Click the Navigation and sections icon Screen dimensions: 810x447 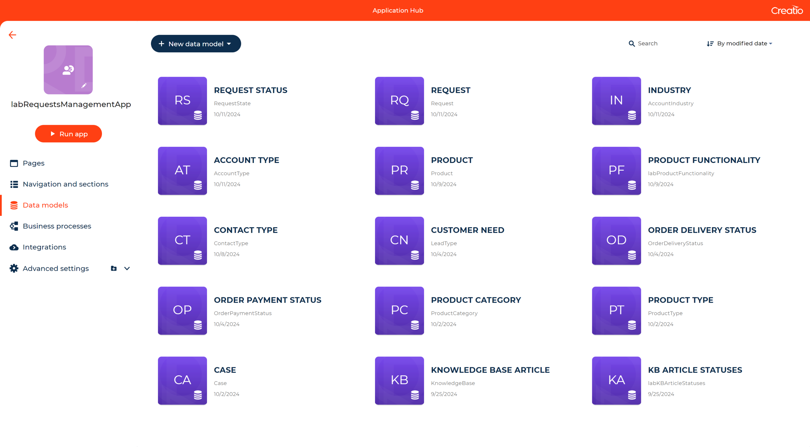[x=14, y=184]
